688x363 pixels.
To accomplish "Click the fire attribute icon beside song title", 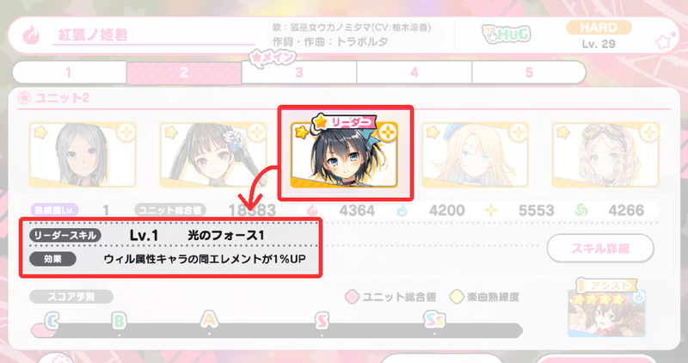I will (31, 35).
